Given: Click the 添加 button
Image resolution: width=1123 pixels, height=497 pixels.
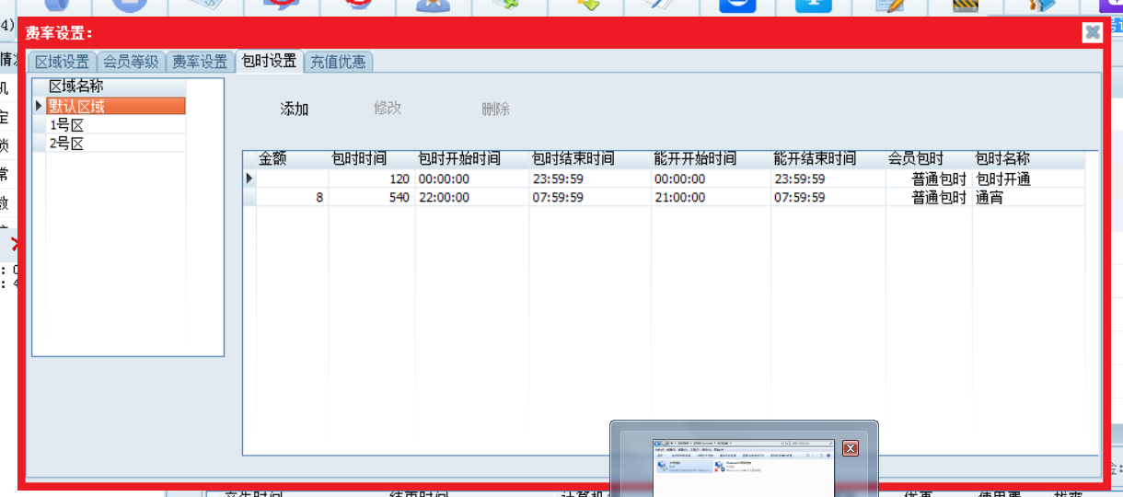Looking at the screenshot, I should click(x=295, y=109).
